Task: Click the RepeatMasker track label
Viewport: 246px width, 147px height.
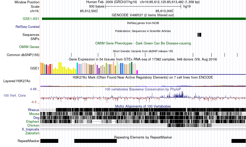Action: coord(28,141)
